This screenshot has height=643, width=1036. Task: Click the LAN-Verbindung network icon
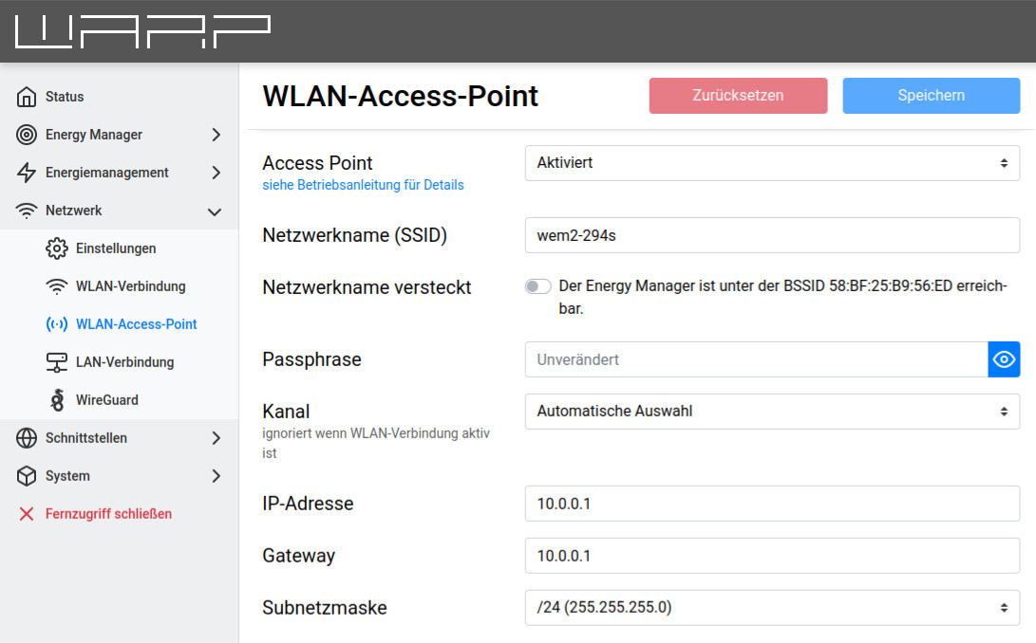click(x=57, y=362)
